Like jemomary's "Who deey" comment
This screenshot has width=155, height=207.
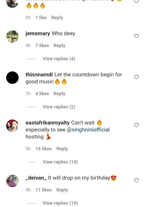coord(136,36)
